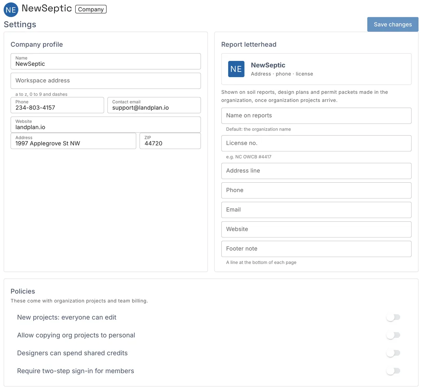The width and height of the screenshot is (423, 391).
Task: Focus the letterhead Website field
Action: click(x=316, y=229)
